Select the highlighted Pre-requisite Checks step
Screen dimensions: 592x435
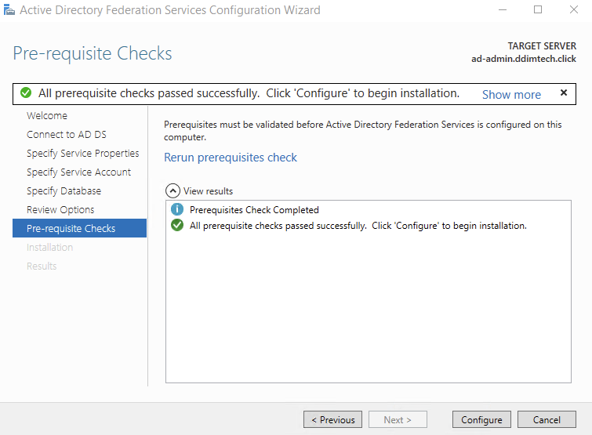pos(79,228)
